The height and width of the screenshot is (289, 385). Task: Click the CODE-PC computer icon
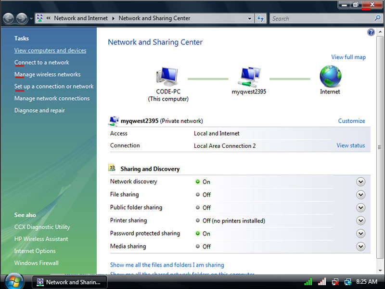point(167,77)
